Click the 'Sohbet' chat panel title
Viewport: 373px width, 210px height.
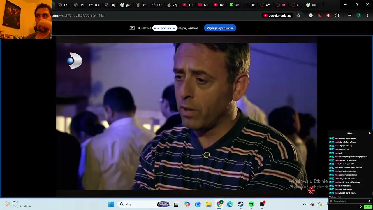tap(350, 133)
